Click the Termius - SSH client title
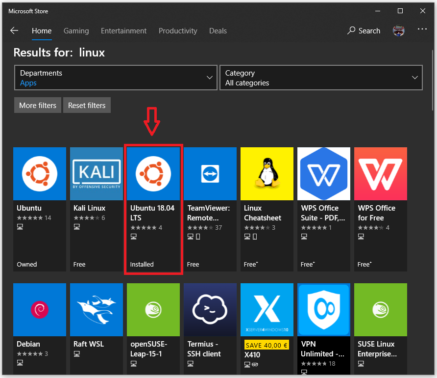This screenshot has height=378, width=437. click(x=204, y=349)
